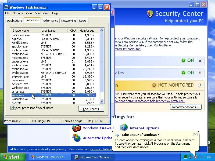
Task: Sort by Image Name column header
Action: point(24,31)
